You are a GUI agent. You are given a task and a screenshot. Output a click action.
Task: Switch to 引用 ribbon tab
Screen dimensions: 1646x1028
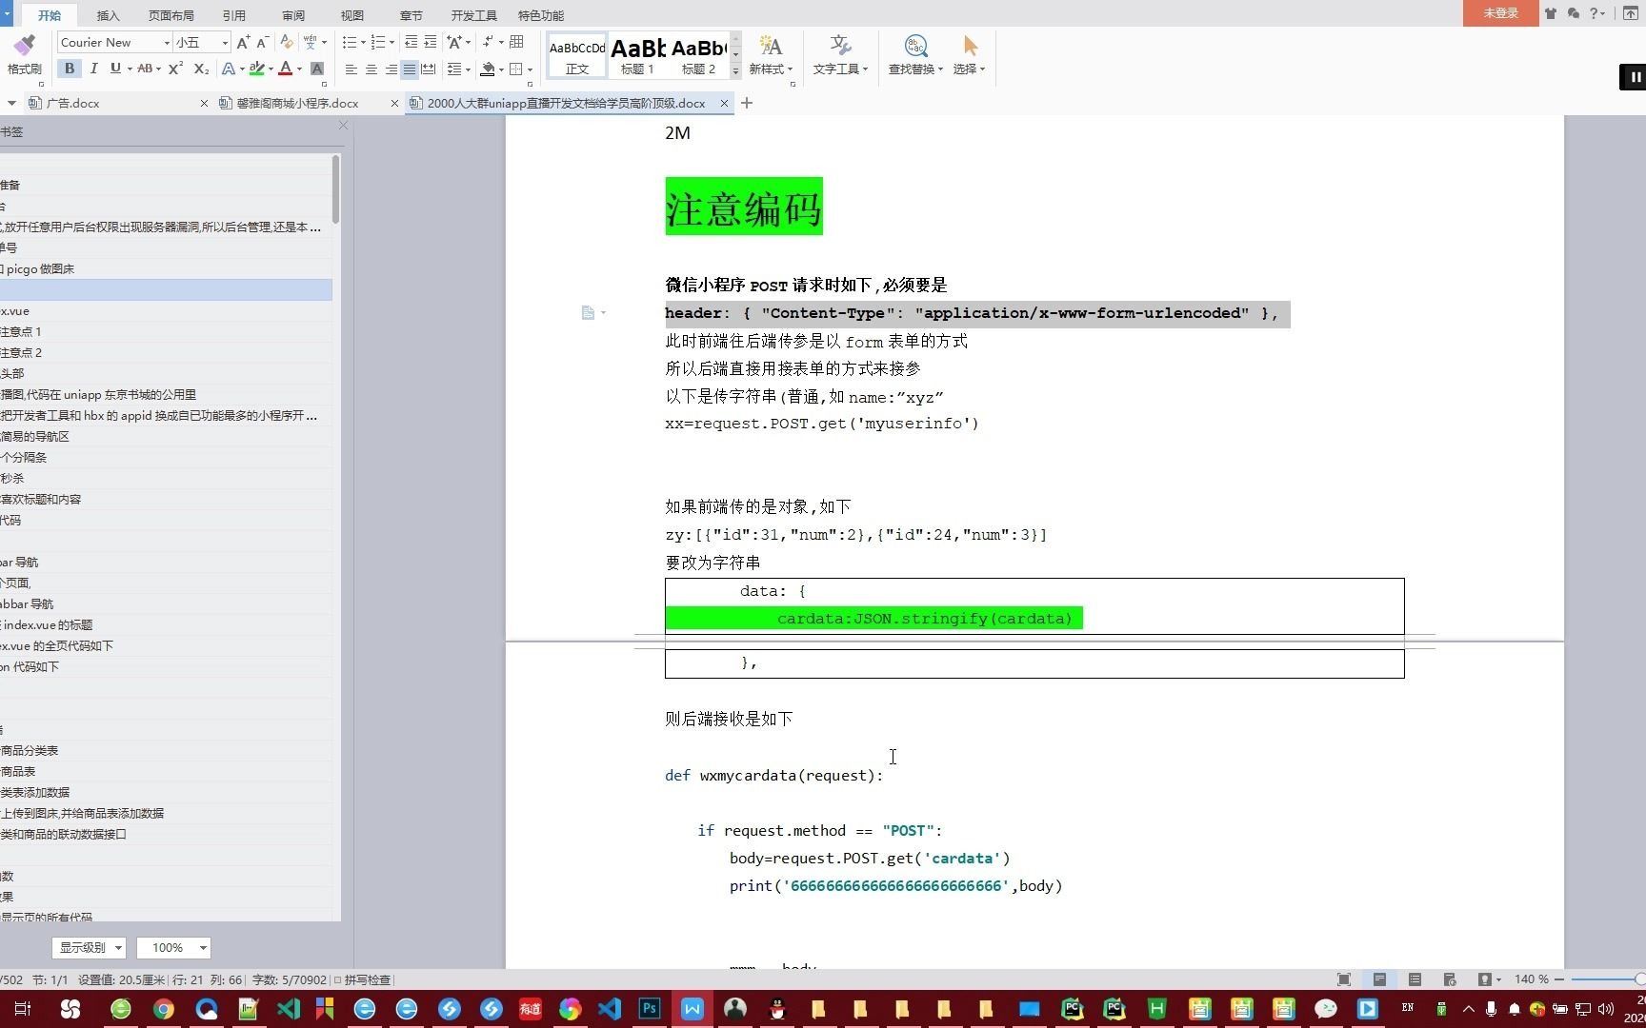tap(234, 15)
